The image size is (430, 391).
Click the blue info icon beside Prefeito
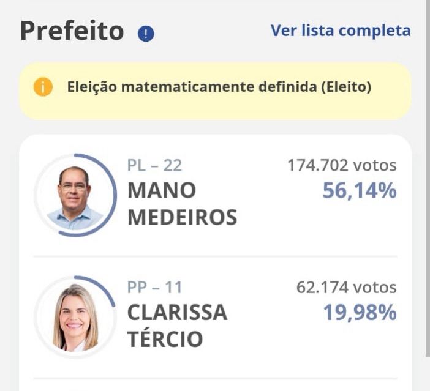pyautogui.click(x=146, y=34)
